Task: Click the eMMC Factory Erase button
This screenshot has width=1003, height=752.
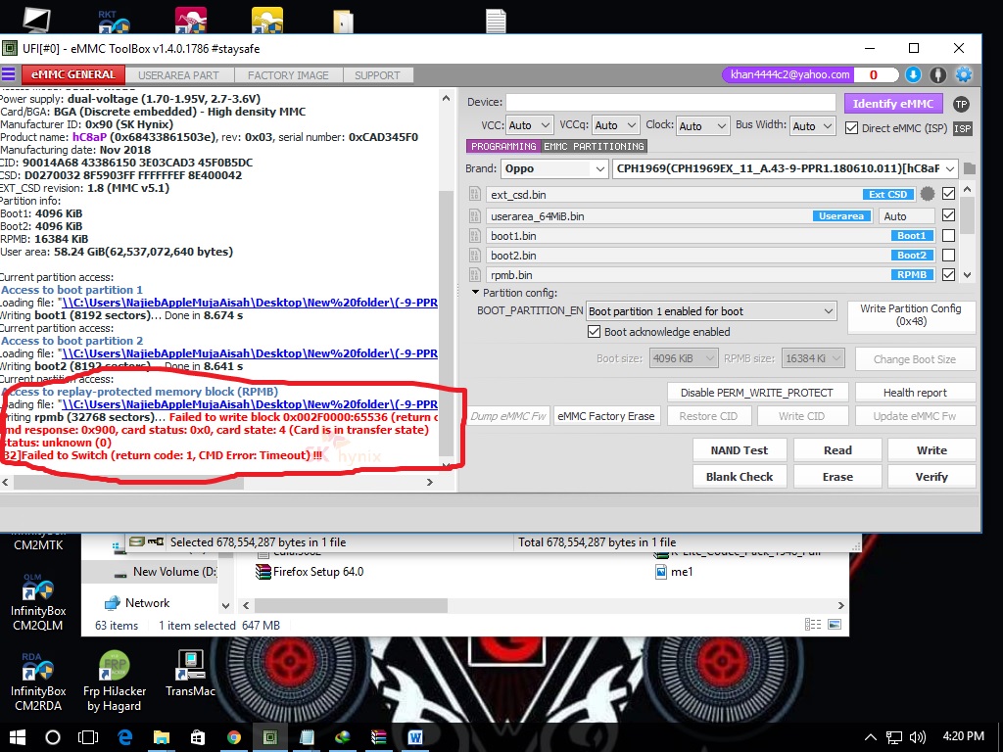Action: pos(605,415)
